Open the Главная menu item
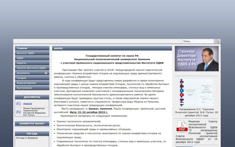 (32, 48)
